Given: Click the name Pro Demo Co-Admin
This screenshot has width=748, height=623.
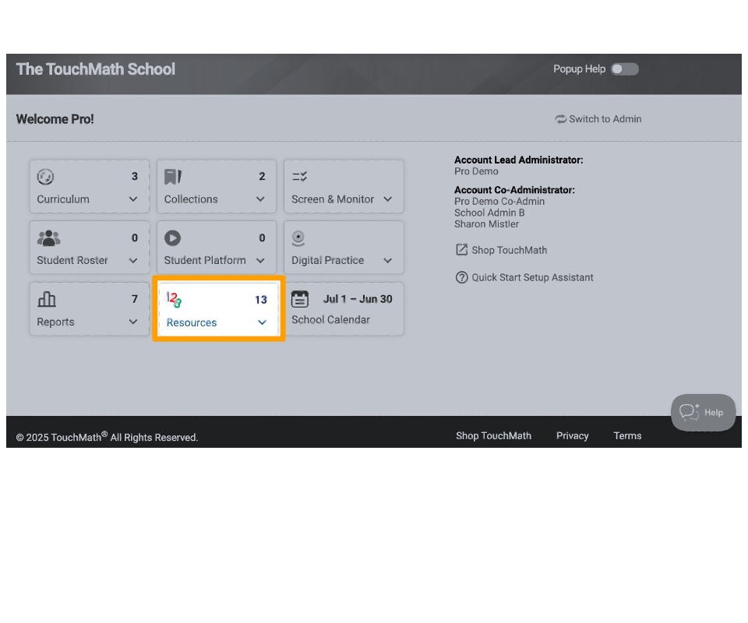Looking at the screenshot, I should click(499, 202).
